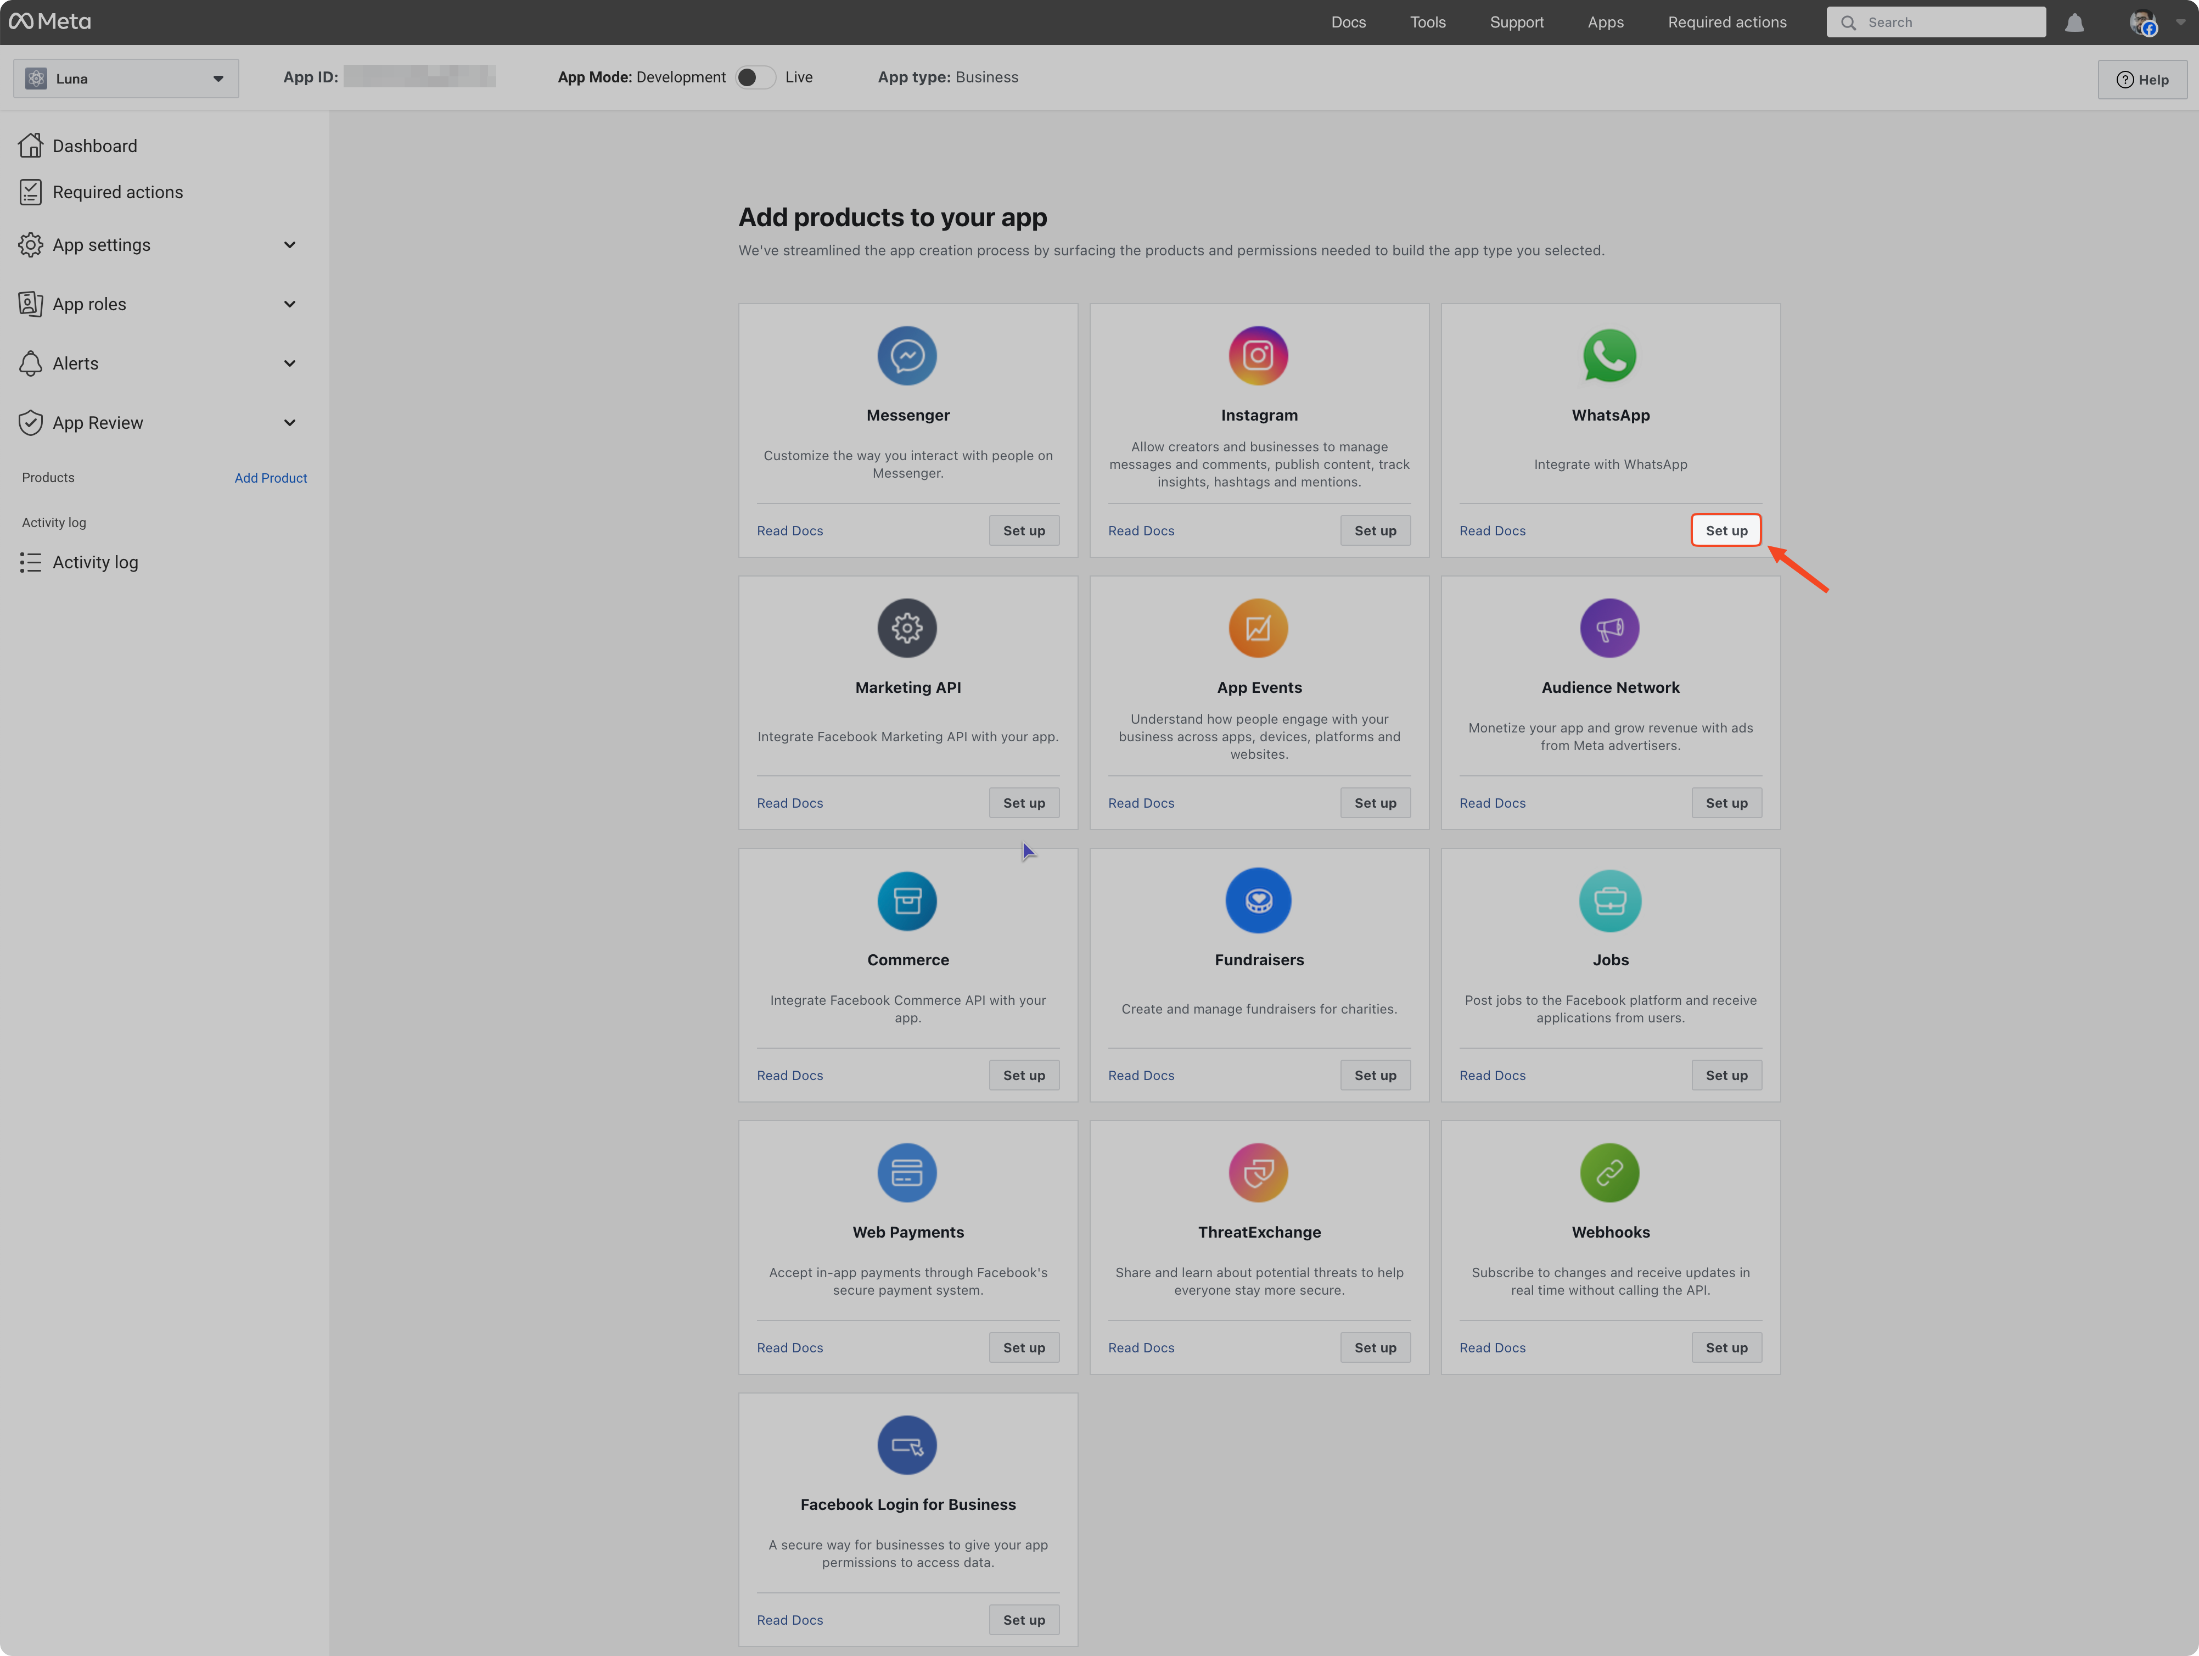2199x1656 pixels.
Task: Toggle App Mode to Live
Action: [x=755, y=77]
